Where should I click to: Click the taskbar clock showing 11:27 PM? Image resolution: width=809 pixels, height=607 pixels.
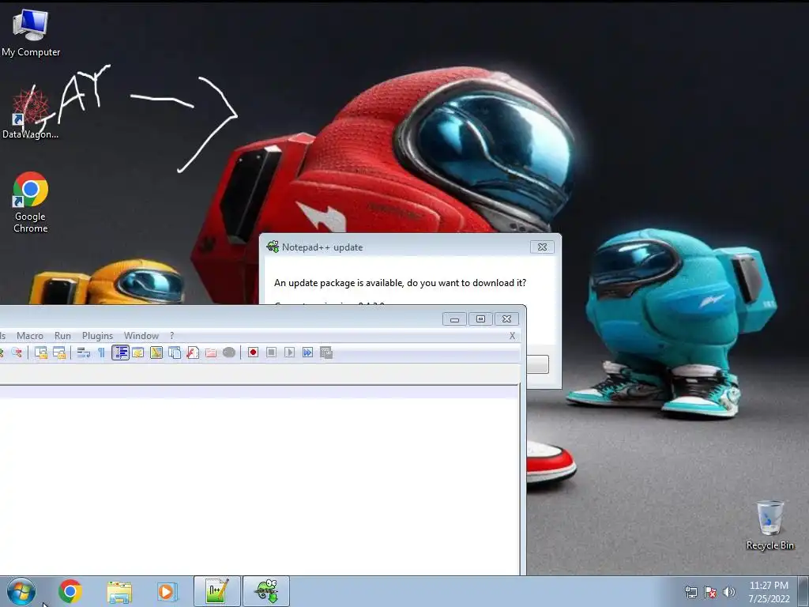pos(769,592)
